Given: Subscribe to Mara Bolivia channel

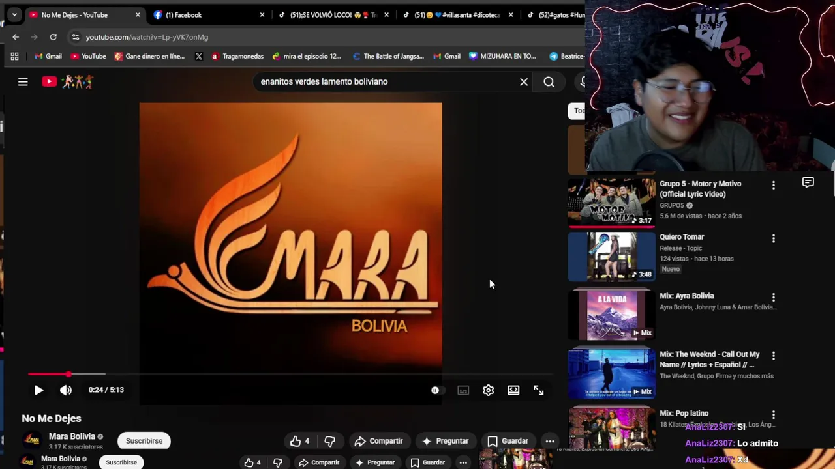Looking at the screenshot, I should pyautogui.click(x=144, y=441).
